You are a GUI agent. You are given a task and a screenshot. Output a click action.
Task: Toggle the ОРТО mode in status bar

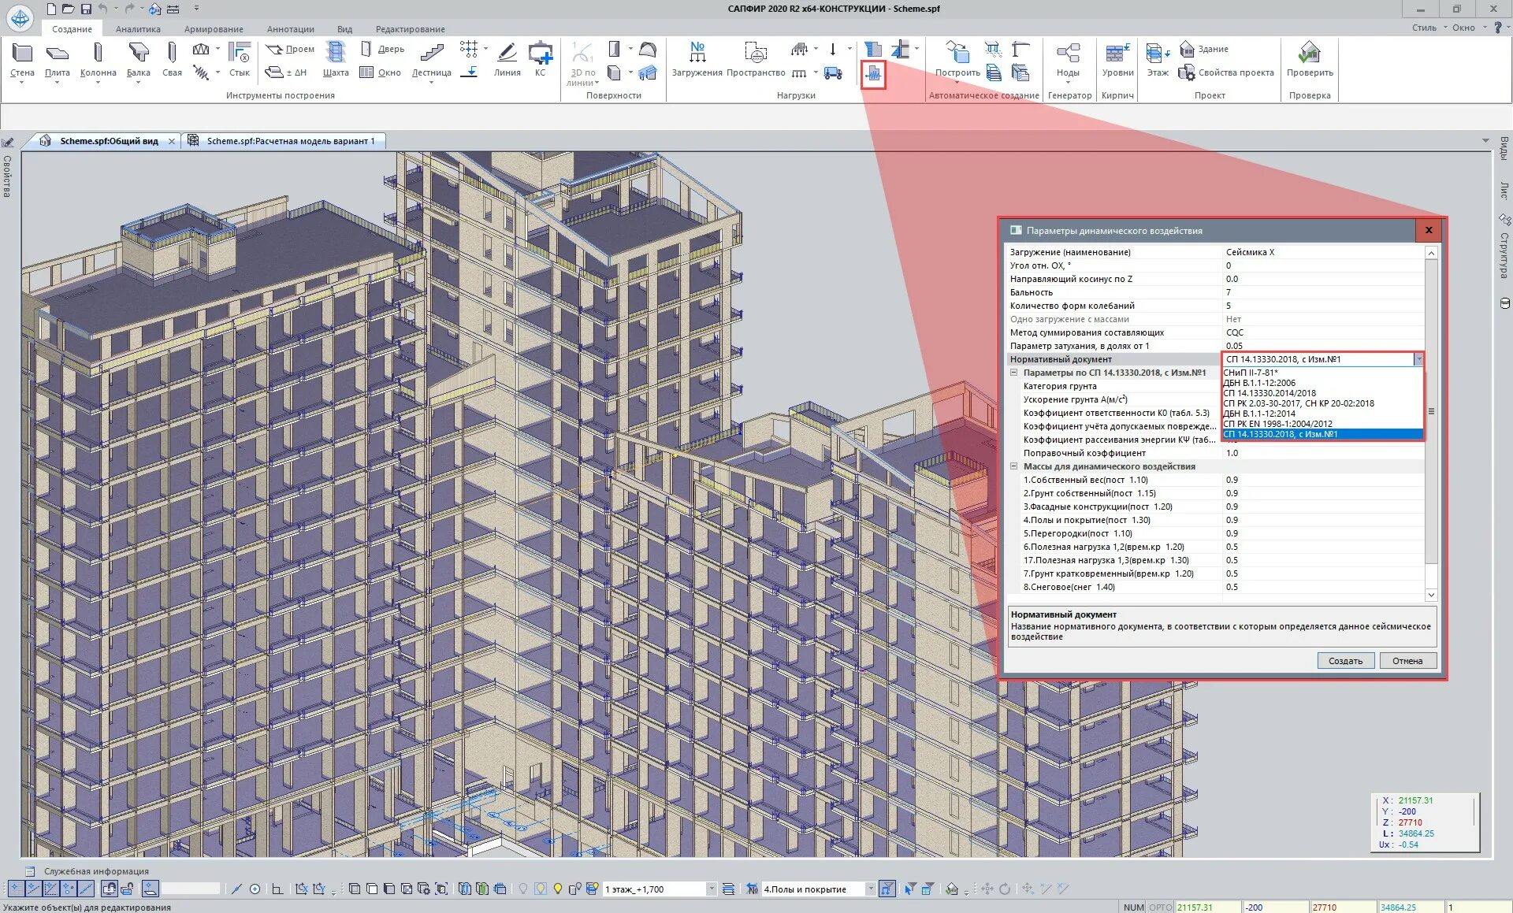[1160, 907]
